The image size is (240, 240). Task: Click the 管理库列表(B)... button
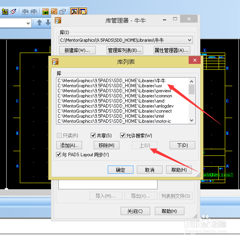pos(125,50)
